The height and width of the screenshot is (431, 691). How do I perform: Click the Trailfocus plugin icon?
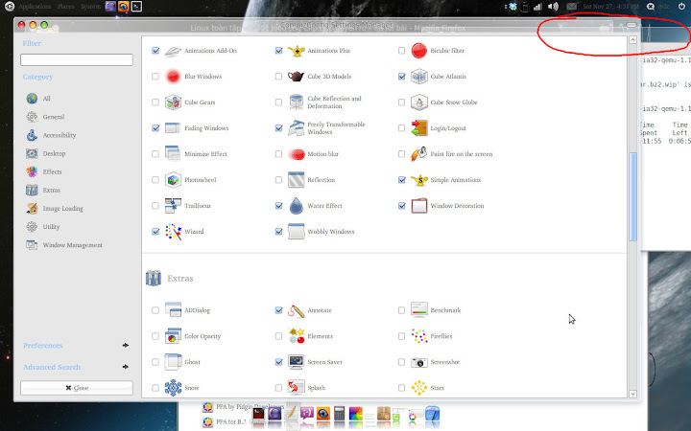click(x=173, y=206)
